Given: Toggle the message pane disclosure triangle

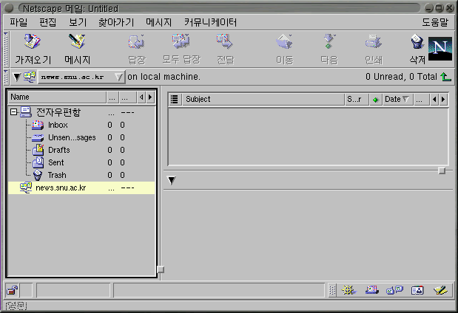Looking at the screenshot, I should (x=172, y=181).
